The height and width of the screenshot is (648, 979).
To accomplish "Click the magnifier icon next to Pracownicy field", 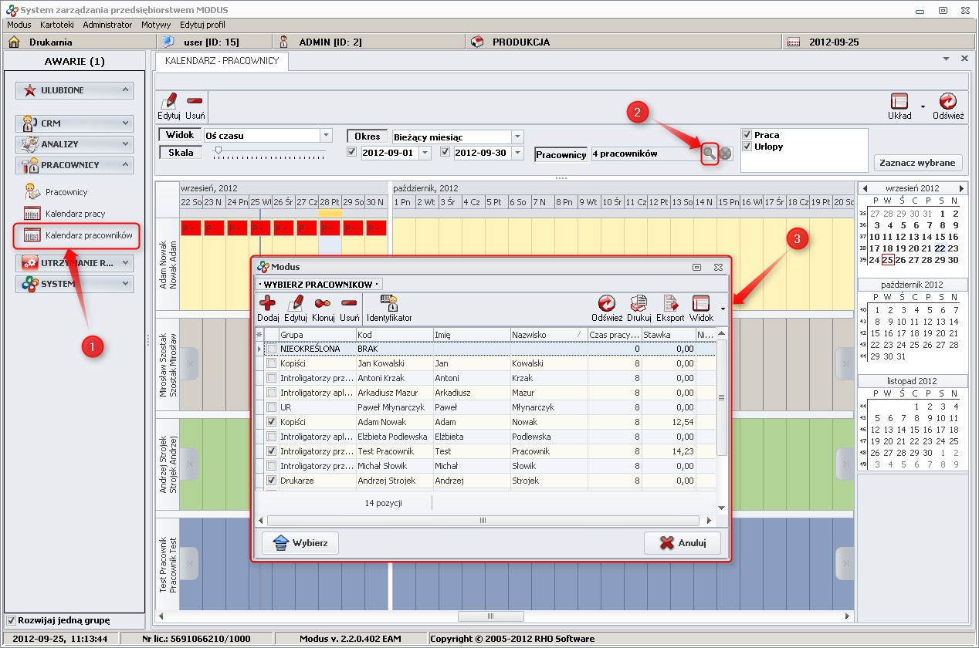I will tap(709, 154).
